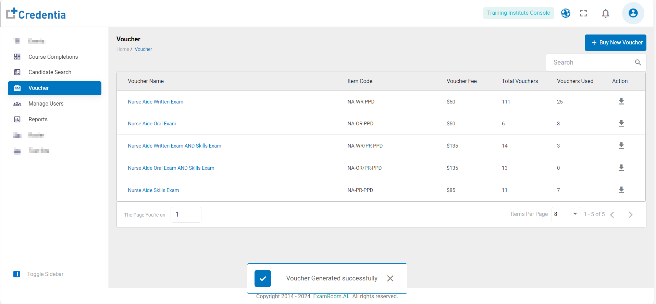Click total vouchers value 111
656x304 pixels.
click(x=506, y=102)
